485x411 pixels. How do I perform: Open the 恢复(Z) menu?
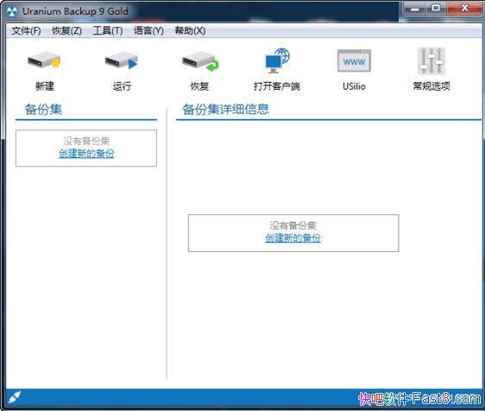(x=66, y=30)
